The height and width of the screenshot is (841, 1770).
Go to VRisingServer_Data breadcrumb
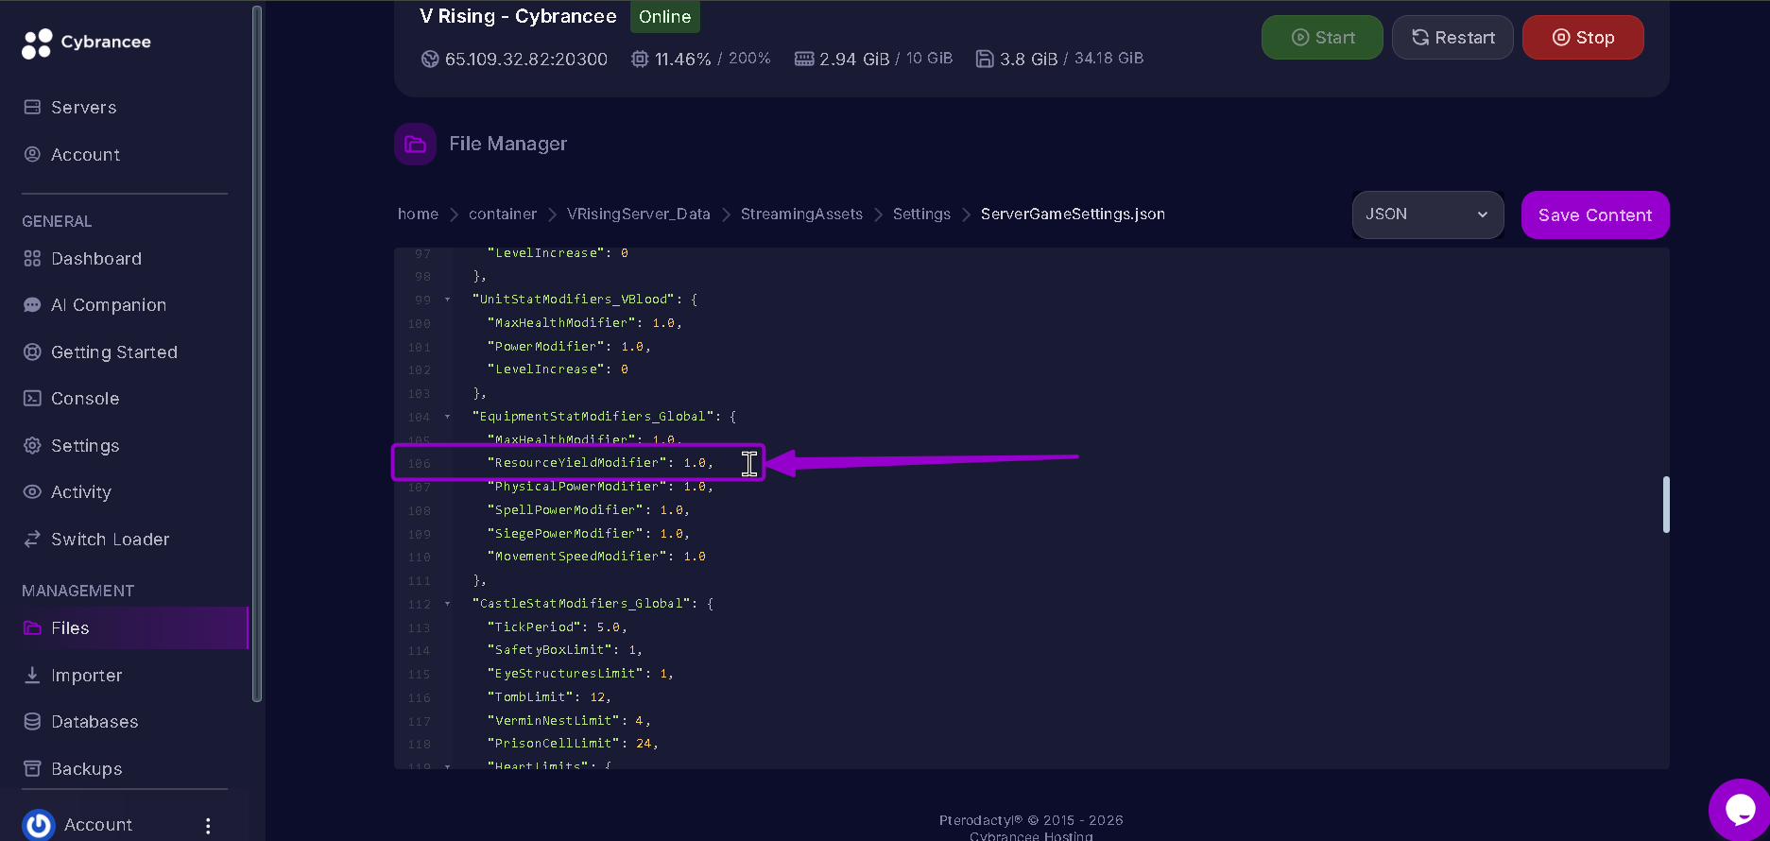[x=639, y=214]
